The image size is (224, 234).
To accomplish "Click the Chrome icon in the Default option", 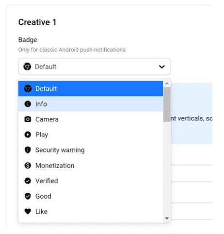I will tap(28, 89).
